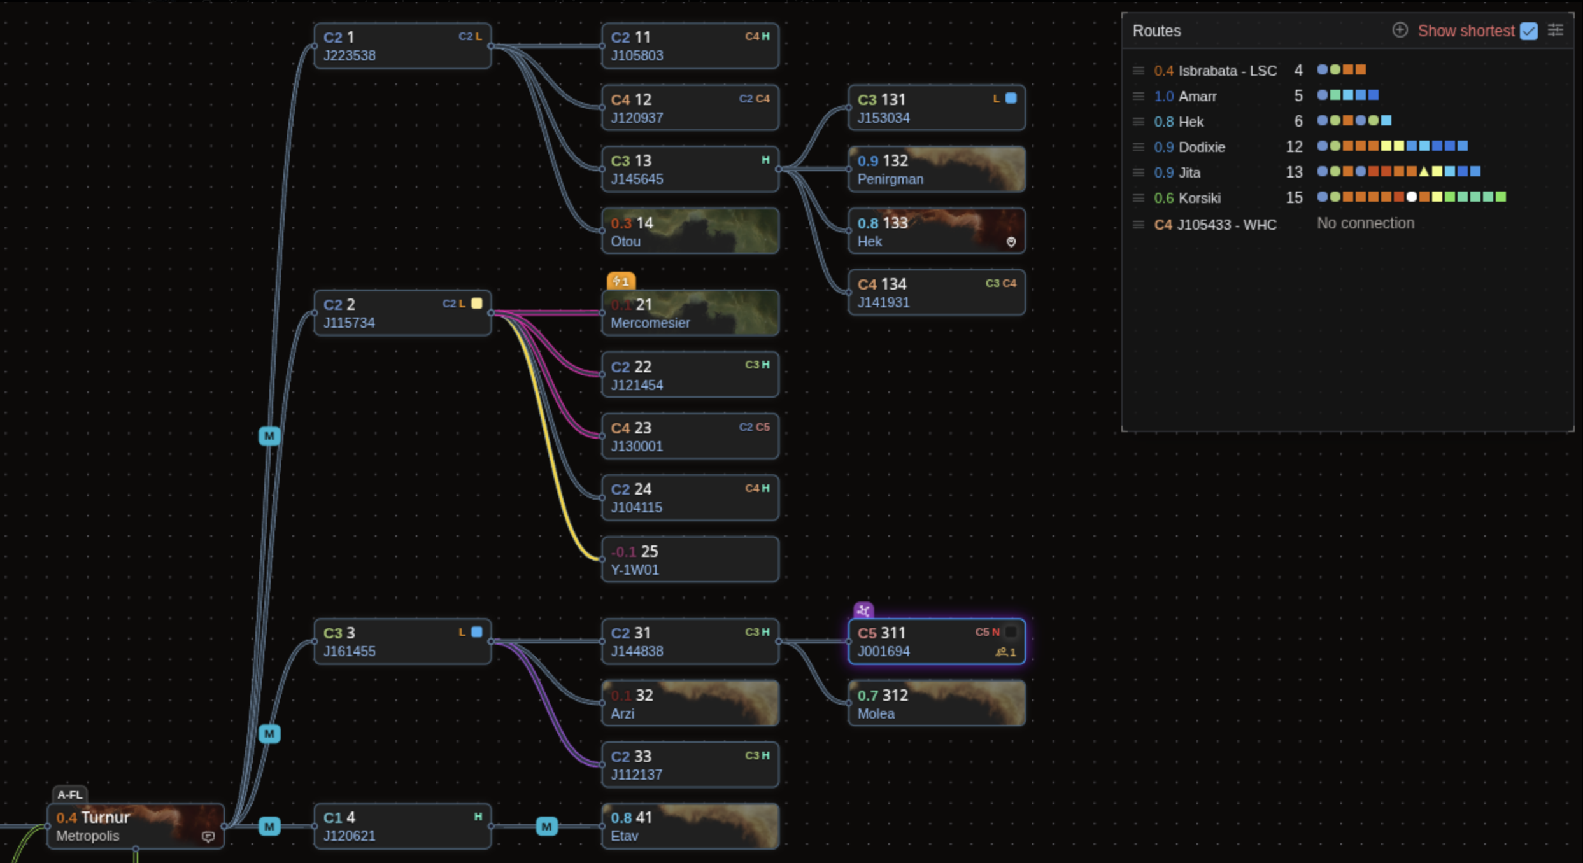Toggle the Show shortest checkbox
1583x863 pixels.
coord(1529,31)
